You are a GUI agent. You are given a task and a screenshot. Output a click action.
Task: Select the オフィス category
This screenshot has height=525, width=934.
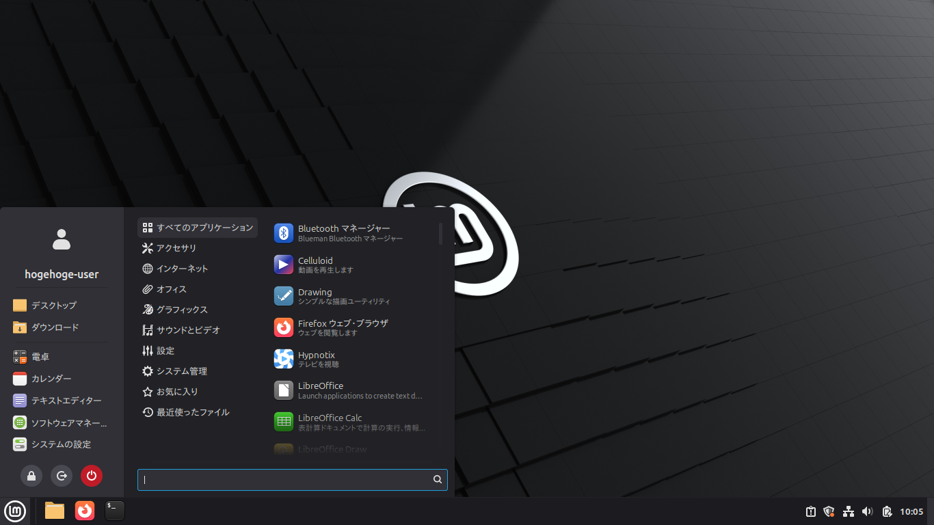pos(198,289)
